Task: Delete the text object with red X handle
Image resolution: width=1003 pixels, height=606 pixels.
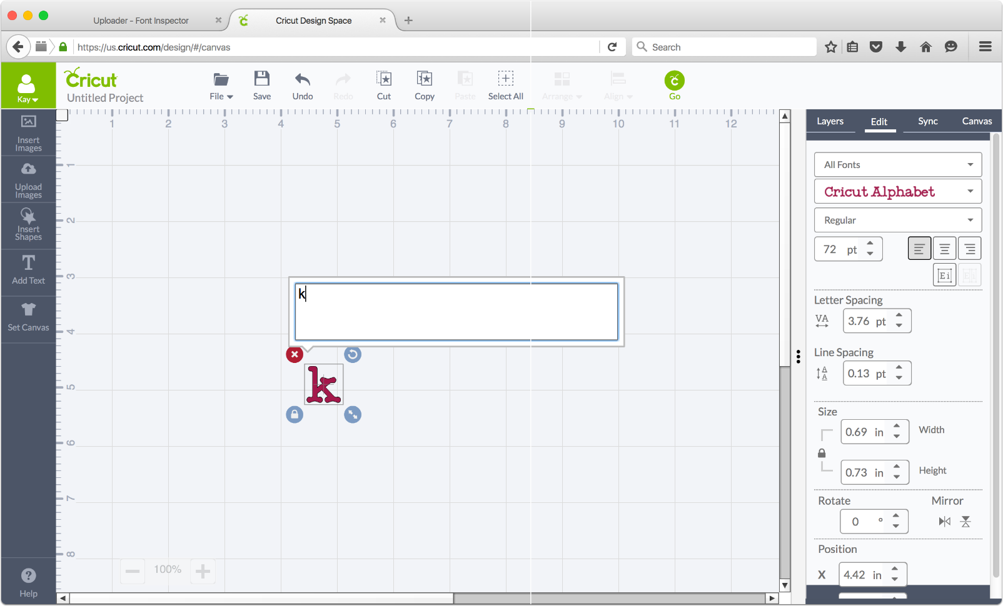Action: coord(295,354)
